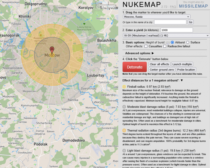
Task: Click the Thermal radiation radius 12.2 km text
Action: [x=166, y=130]
